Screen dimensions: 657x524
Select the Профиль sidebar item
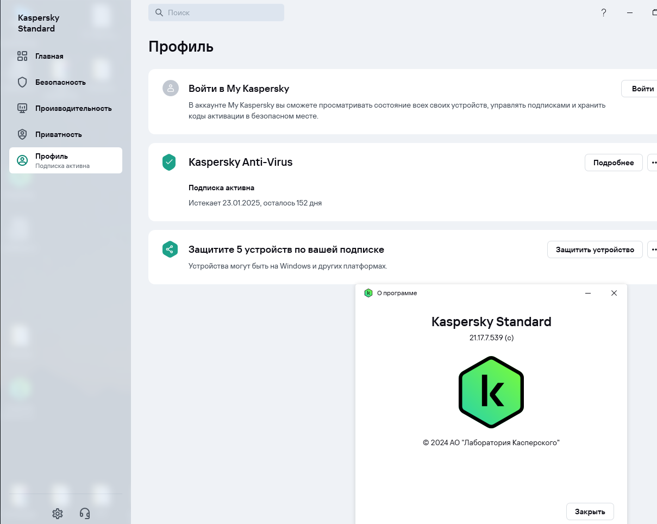point(66,160)
